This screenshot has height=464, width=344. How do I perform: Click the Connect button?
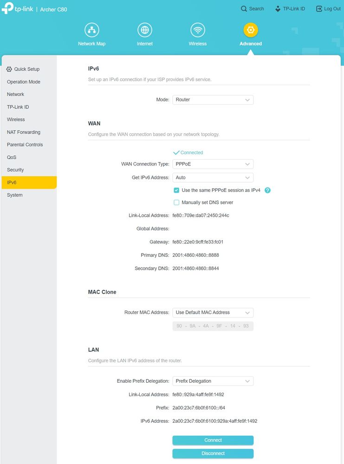[213, 440]
